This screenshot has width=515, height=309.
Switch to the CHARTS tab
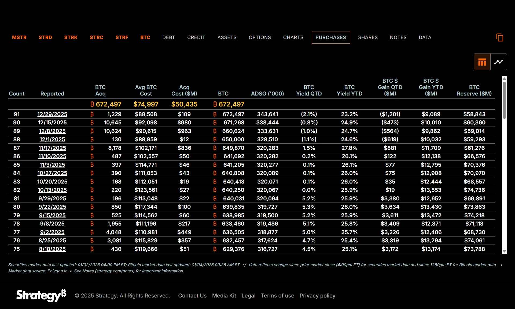[293, 37]
